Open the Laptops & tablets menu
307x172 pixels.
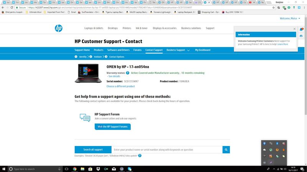coord(94,28)
